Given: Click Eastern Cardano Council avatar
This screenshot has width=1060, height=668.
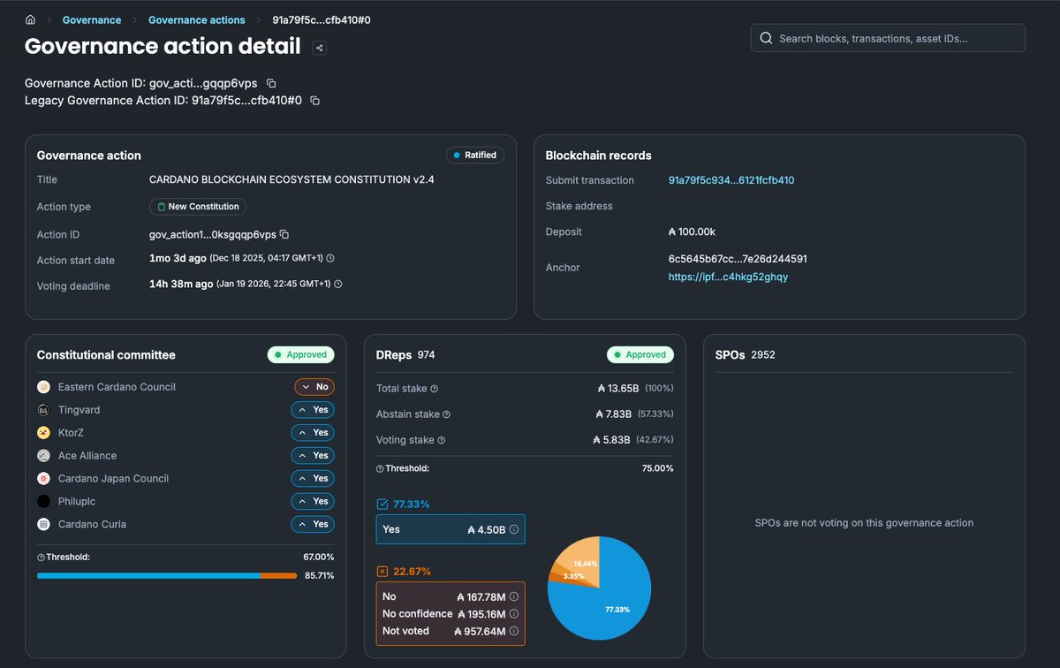Looking at the screenshot, I should click(x=43, y=387).
